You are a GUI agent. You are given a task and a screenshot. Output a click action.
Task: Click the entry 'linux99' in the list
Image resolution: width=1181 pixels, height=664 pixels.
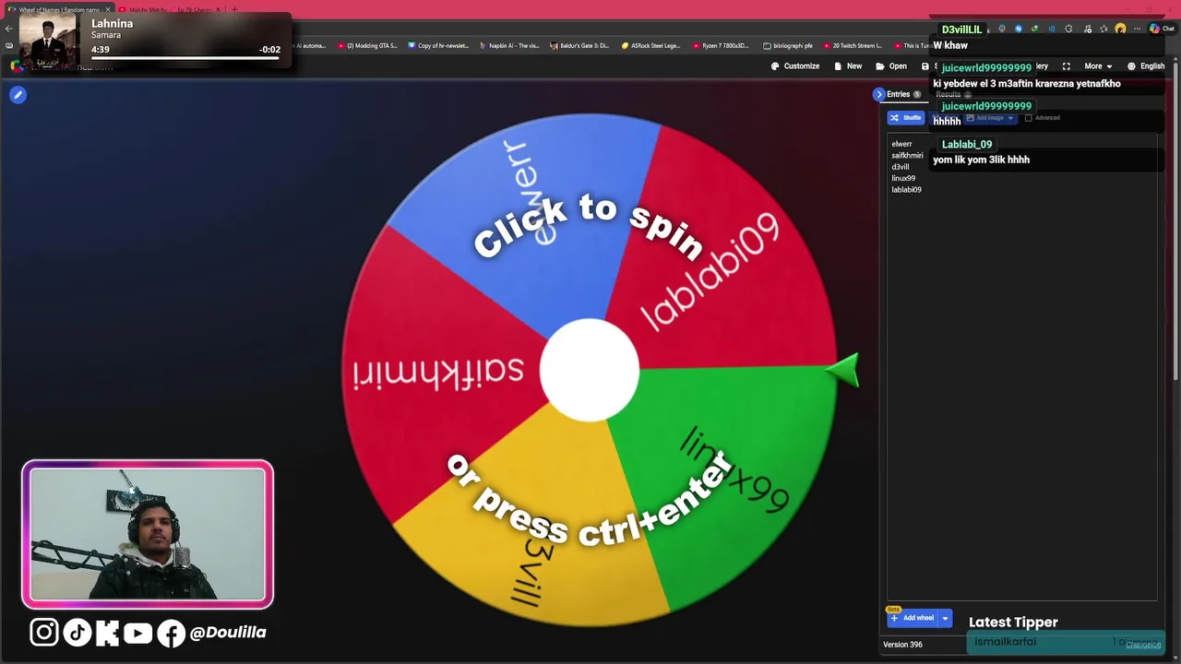(903, 178)
